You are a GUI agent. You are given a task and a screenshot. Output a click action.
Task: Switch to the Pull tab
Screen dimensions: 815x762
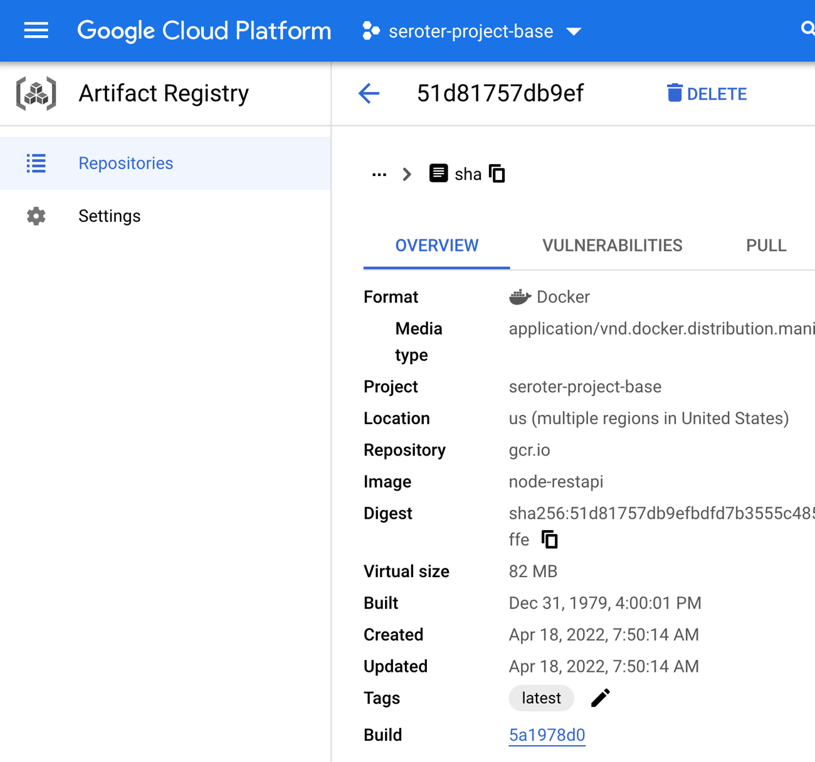(x=765, y=246)
